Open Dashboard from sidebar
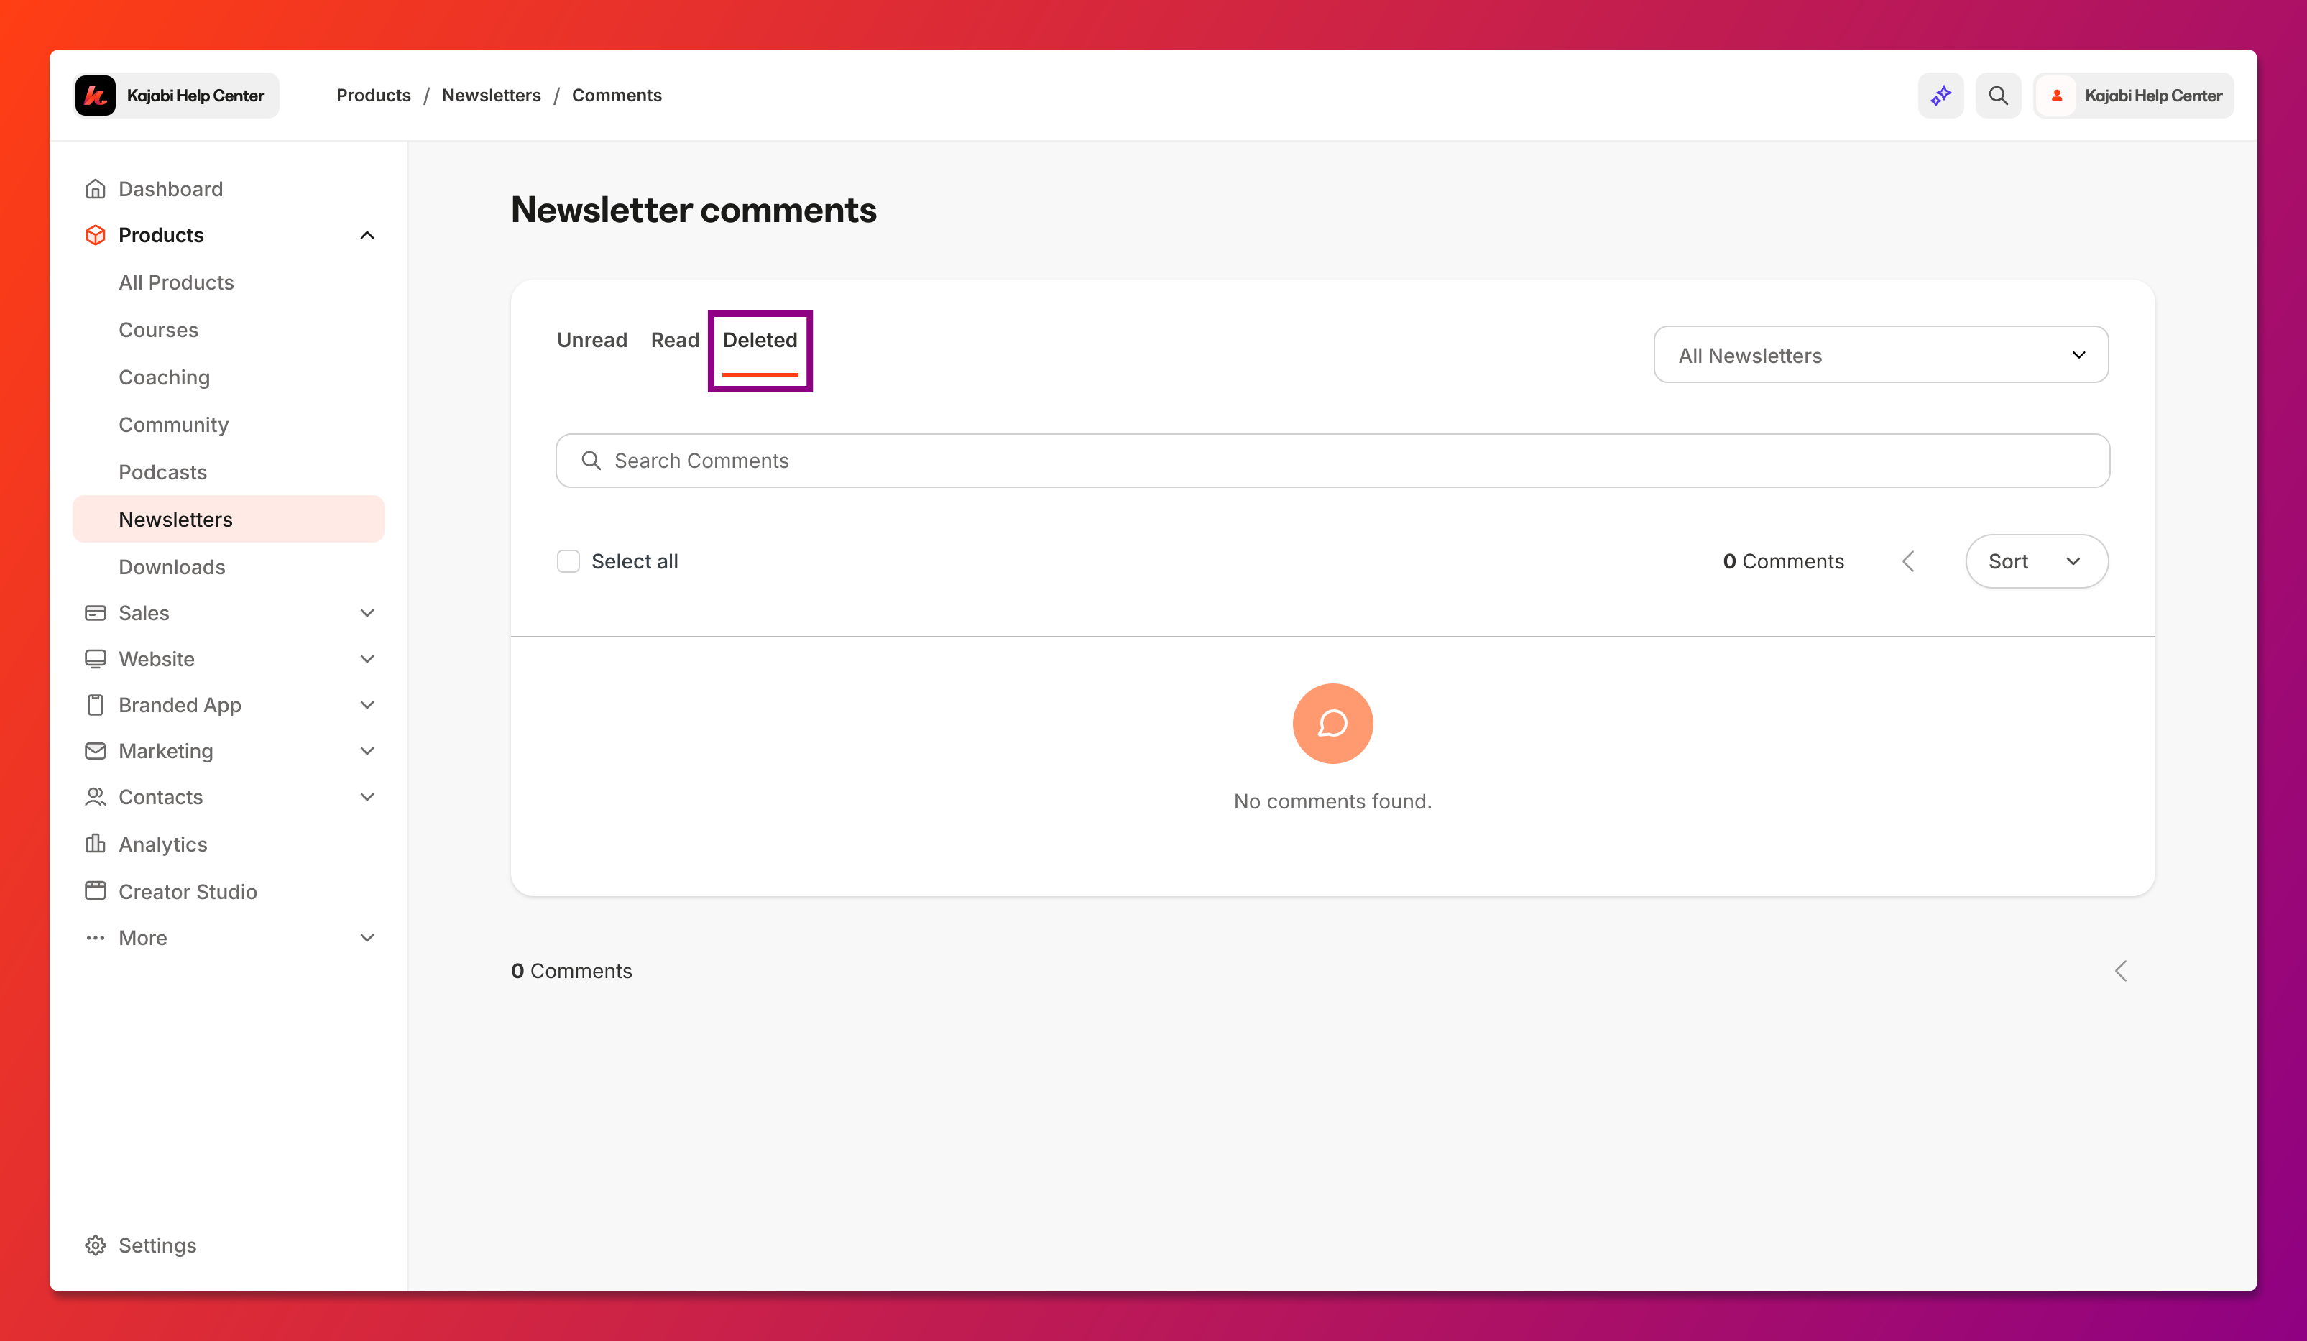 click(171, 188)
